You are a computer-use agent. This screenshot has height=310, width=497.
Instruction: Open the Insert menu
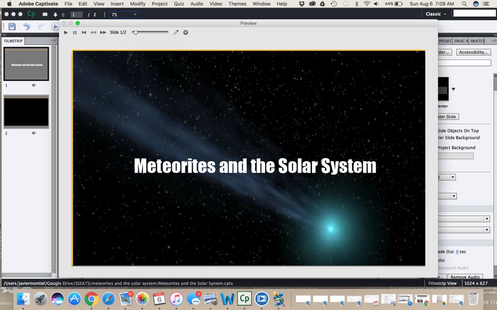coord(117,4)
